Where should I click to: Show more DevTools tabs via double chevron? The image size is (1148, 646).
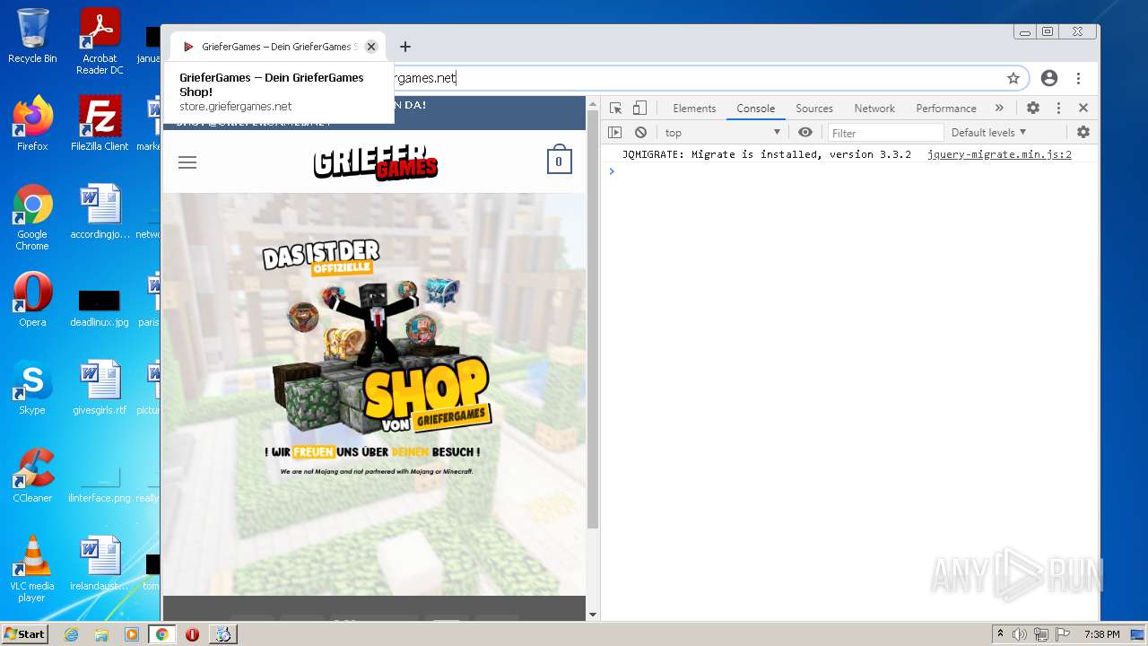999,108
